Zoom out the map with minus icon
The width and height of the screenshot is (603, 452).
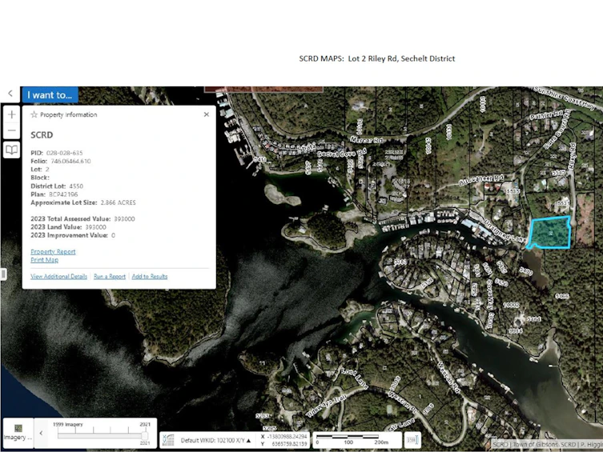pos(12,130)
